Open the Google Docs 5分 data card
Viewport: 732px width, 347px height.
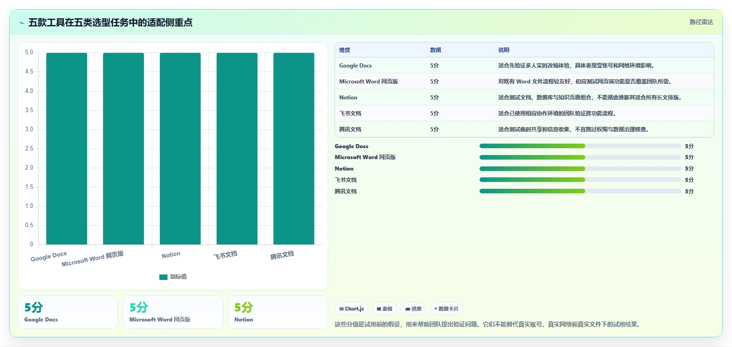click(x=68, y=312)
